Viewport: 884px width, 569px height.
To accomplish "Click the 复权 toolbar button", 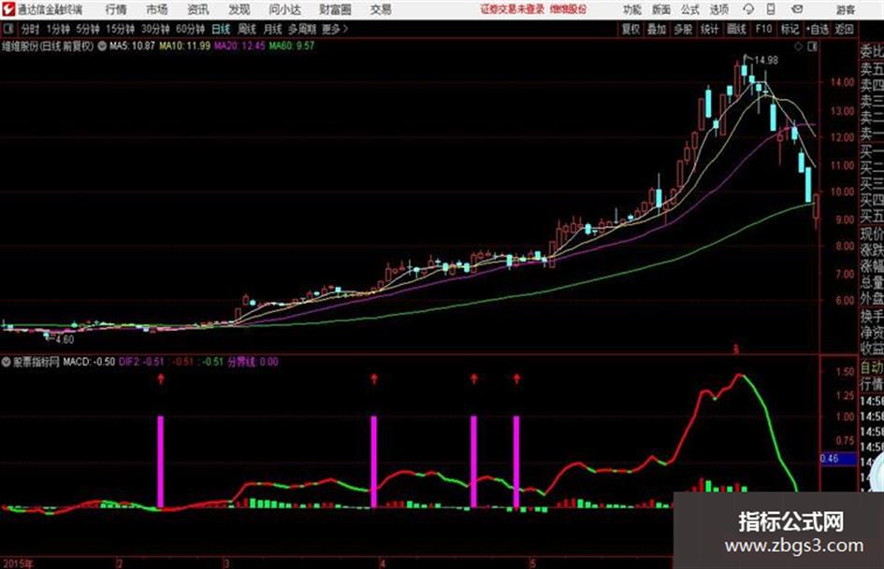I will [x=630, y=29].
